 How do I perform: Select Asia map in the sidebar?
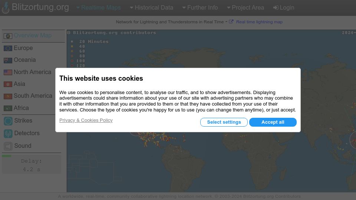pyautogui.click(x=19, y=84)
